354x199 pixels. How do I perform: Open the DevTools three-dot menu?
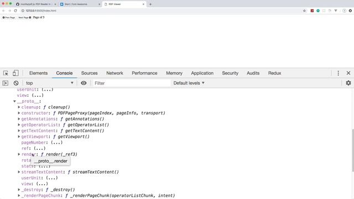click(338, 73)
